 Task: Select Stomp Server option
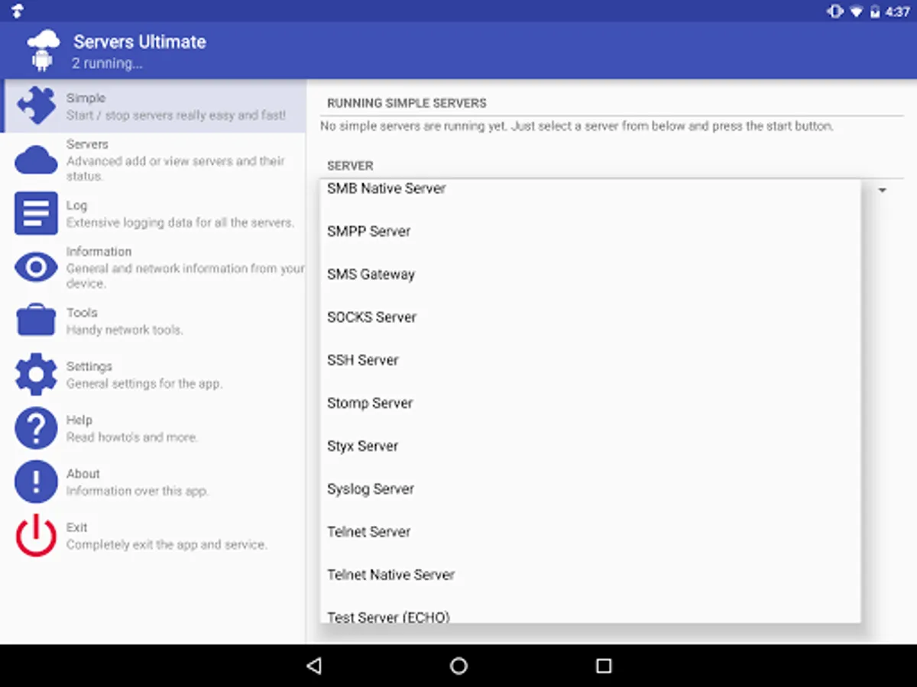coord(590,403)
